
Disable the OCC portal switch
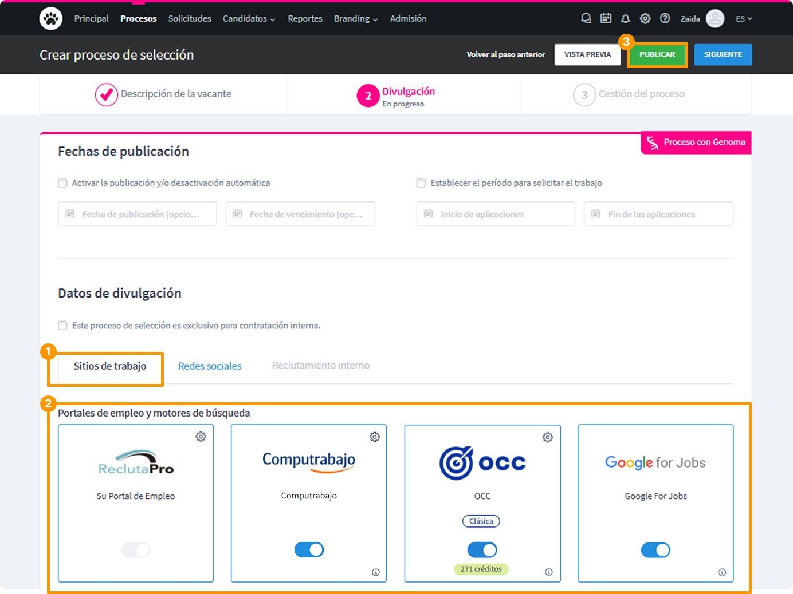tap(482, 550)
